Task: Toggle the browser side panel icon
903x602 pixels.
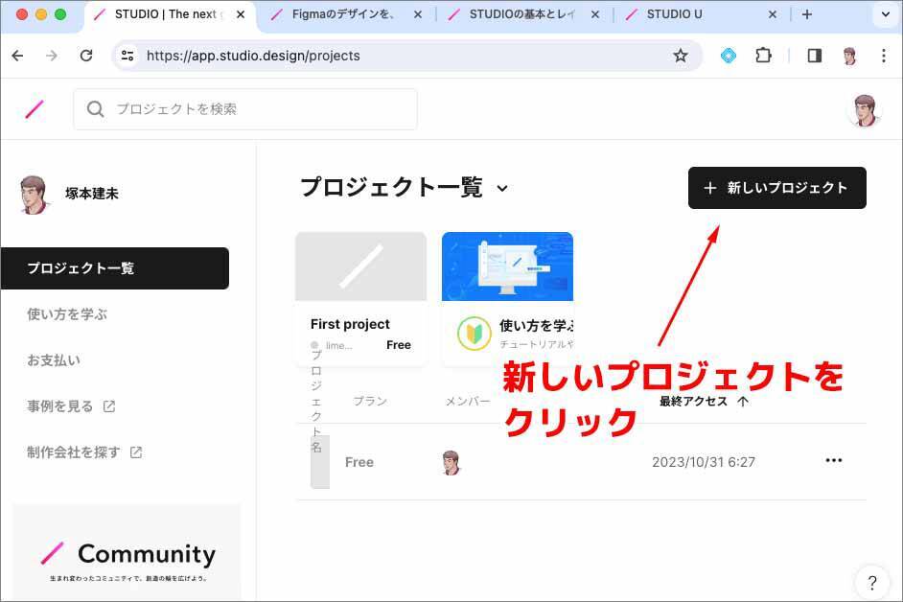Action: [x=814, y=56]
